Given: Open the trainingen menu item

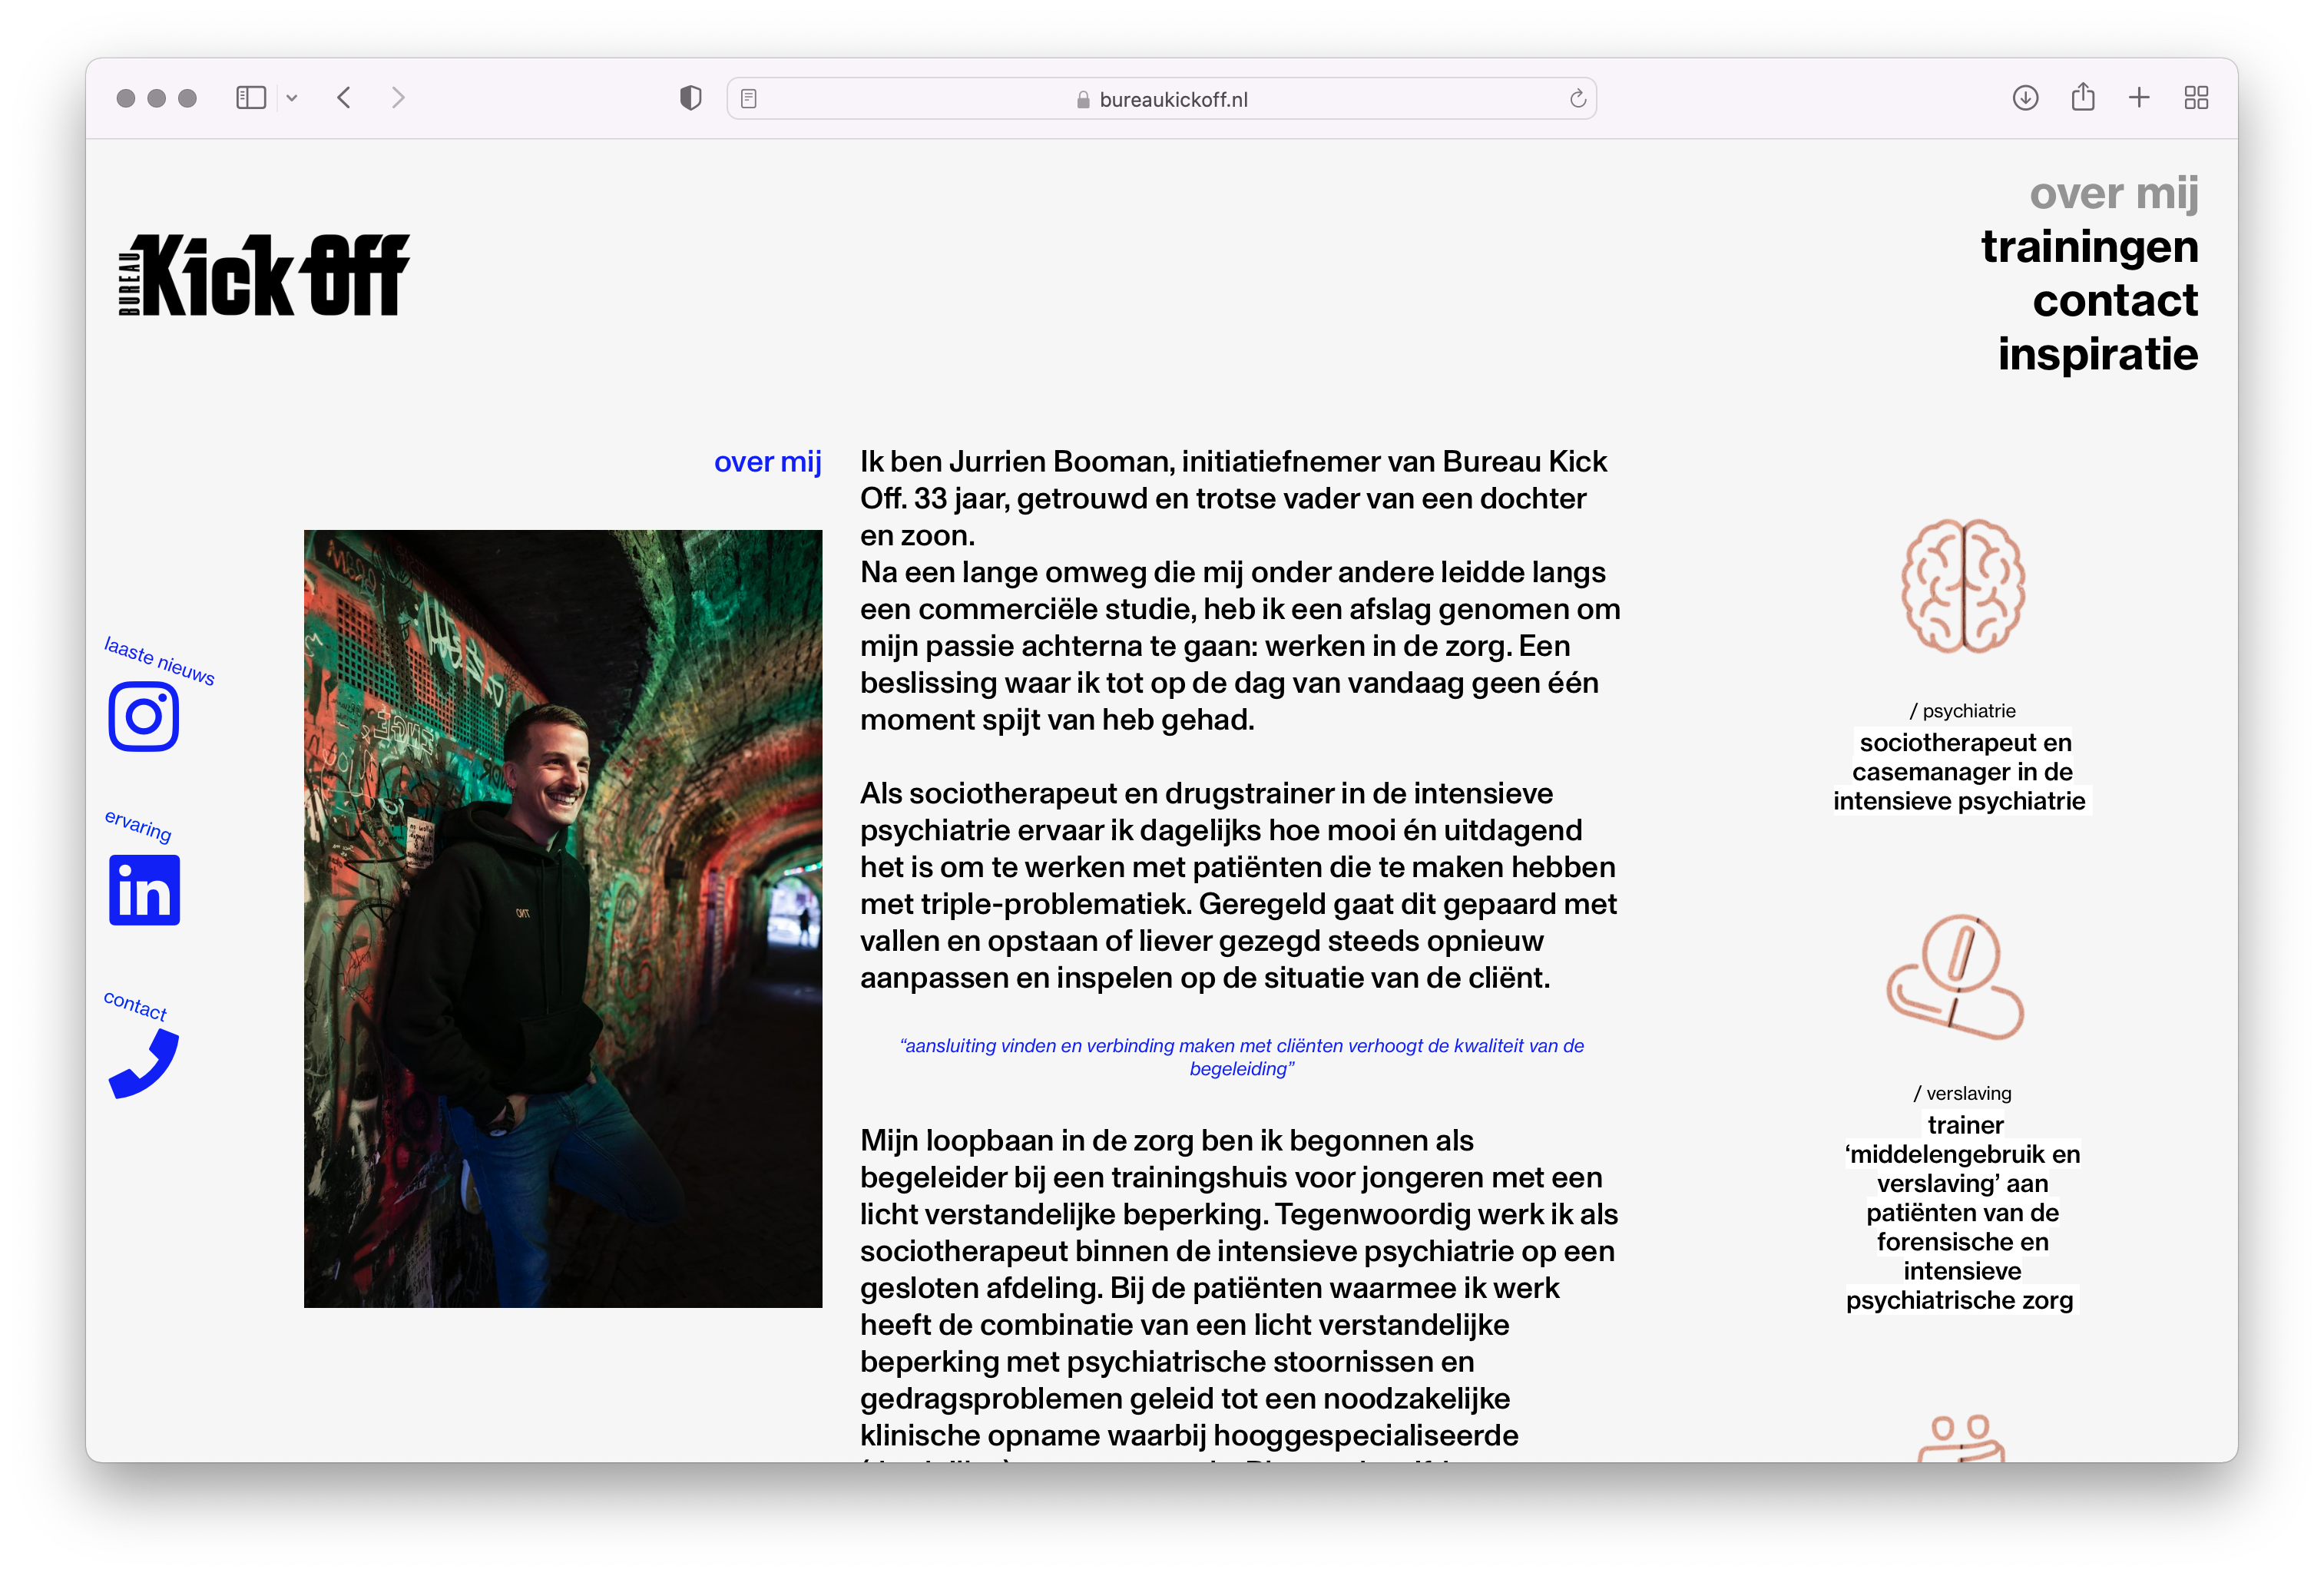Looking at the screenshot, I should (2089, 247).
